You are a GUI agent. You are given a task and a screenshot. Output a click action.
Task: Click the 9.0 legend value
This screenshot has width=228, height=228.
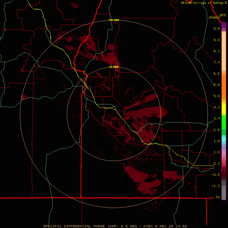[x=217, y=40]
